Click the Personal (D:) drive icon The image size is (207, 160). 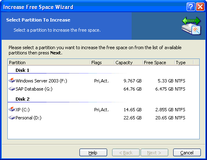coord(12,118)
